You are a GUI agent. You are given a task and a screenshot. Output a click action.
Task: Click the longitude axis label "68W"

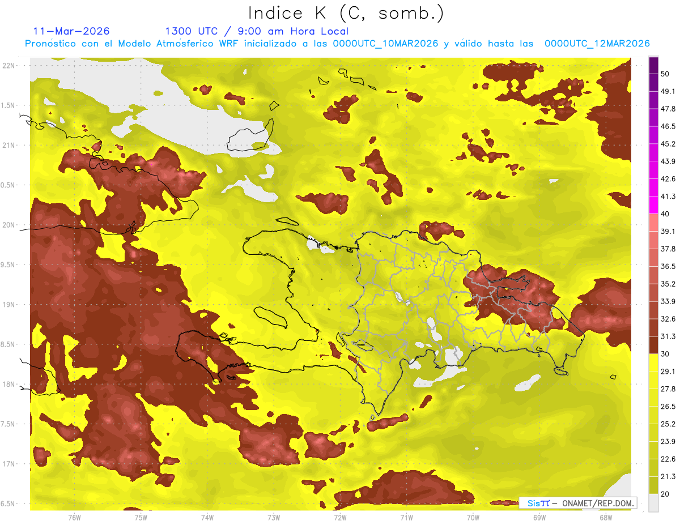click(x=605, y=517)
